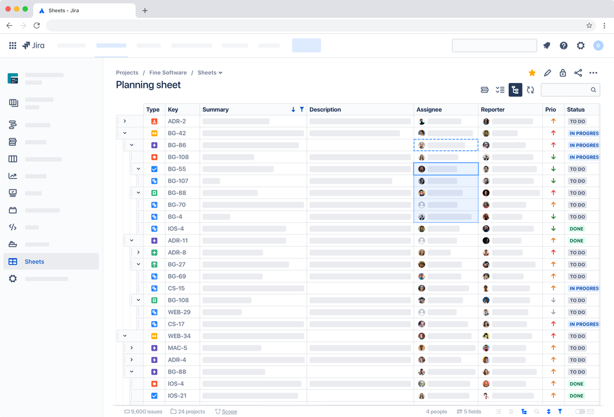Bookmark the page with star icon

point(589,25)
